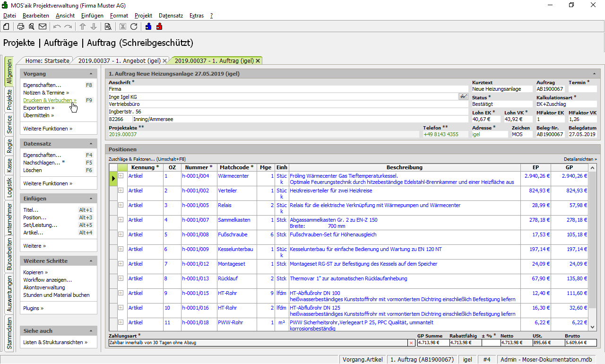Click the Status field showing Bestätigt
The image size is (605, 364).
tap(501, 104)
